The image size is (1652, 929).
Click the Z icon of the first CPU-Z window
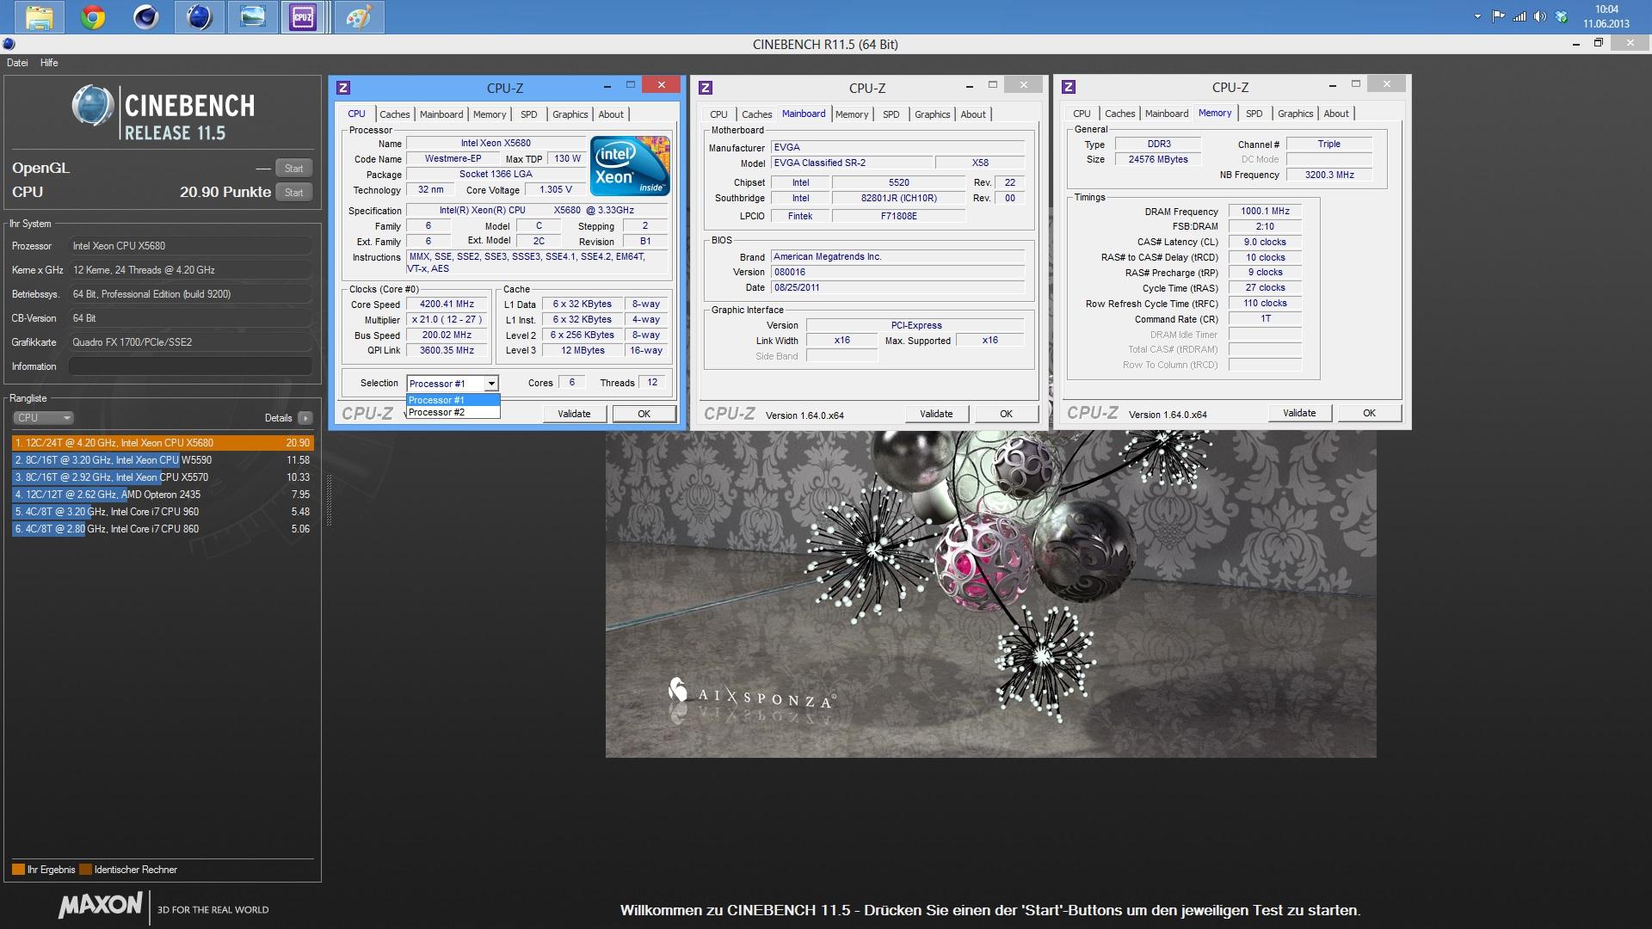pos(343,88)
